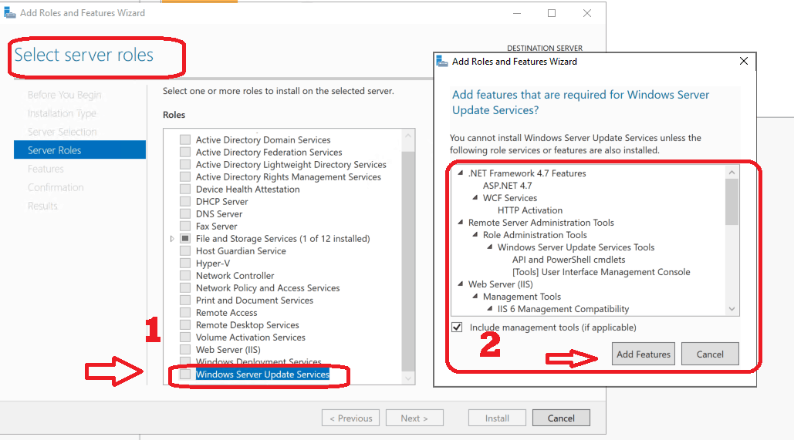
Task: Select User Interface Management Console item
Action: pyautogui.click(x=601, y=272)
